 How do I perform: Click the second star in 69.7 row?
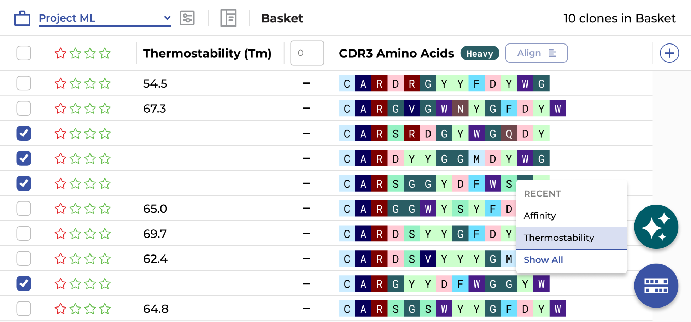(x=75, y=234)
